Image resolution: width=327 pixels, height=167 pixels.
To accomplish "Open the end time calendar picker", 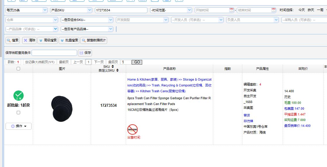I will click(274, 10).
